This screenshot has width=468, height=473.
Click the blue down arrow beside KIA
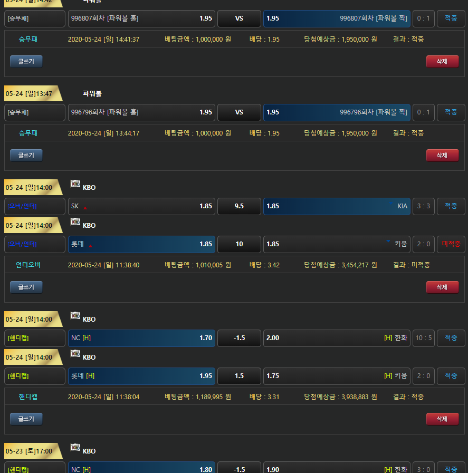(x=391, y=204)
